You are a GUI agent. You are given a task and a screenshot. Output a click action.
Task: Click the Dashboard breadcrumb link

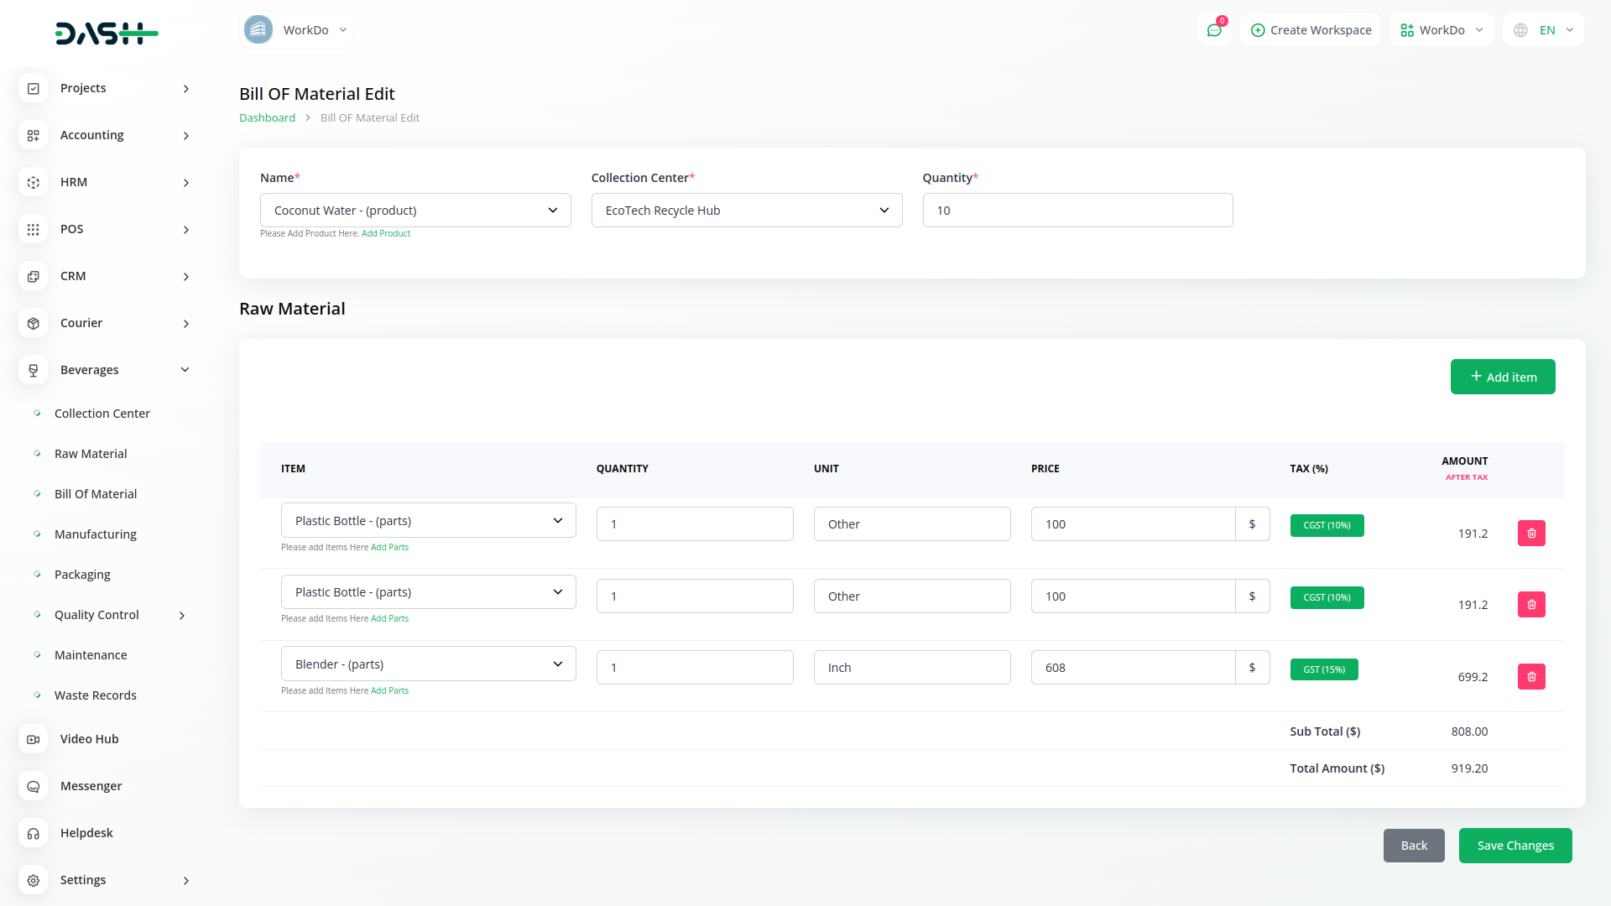267,118
